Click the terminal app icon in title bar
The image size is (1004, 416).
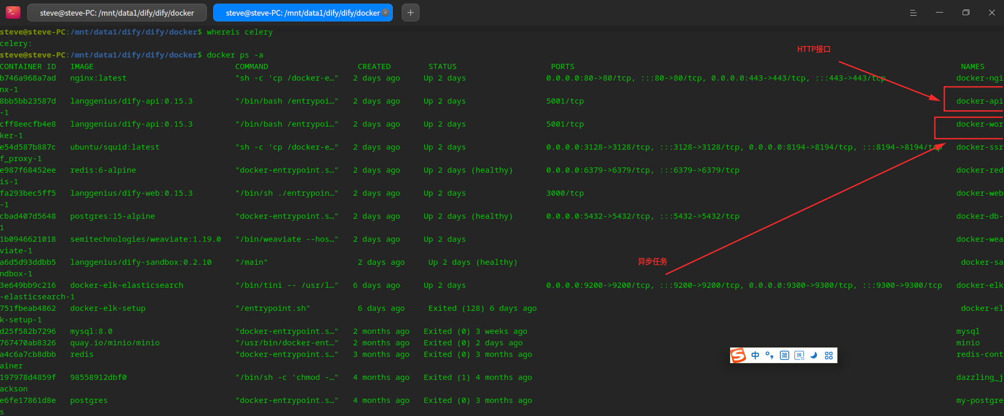click(13, 12)
